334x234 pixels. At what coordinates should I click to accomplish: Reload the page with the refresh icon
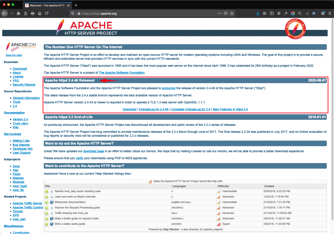47,13
